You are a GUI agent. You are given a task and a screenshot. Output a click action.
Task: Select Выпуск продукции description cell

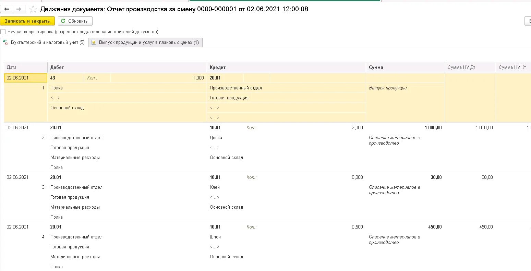pos(406,88)
